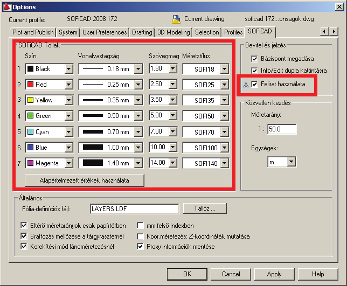The width and height of the screenshot is (347, 286).
Task: Click Alapértelmezett értékek használata button
Action: click(84, 180)
